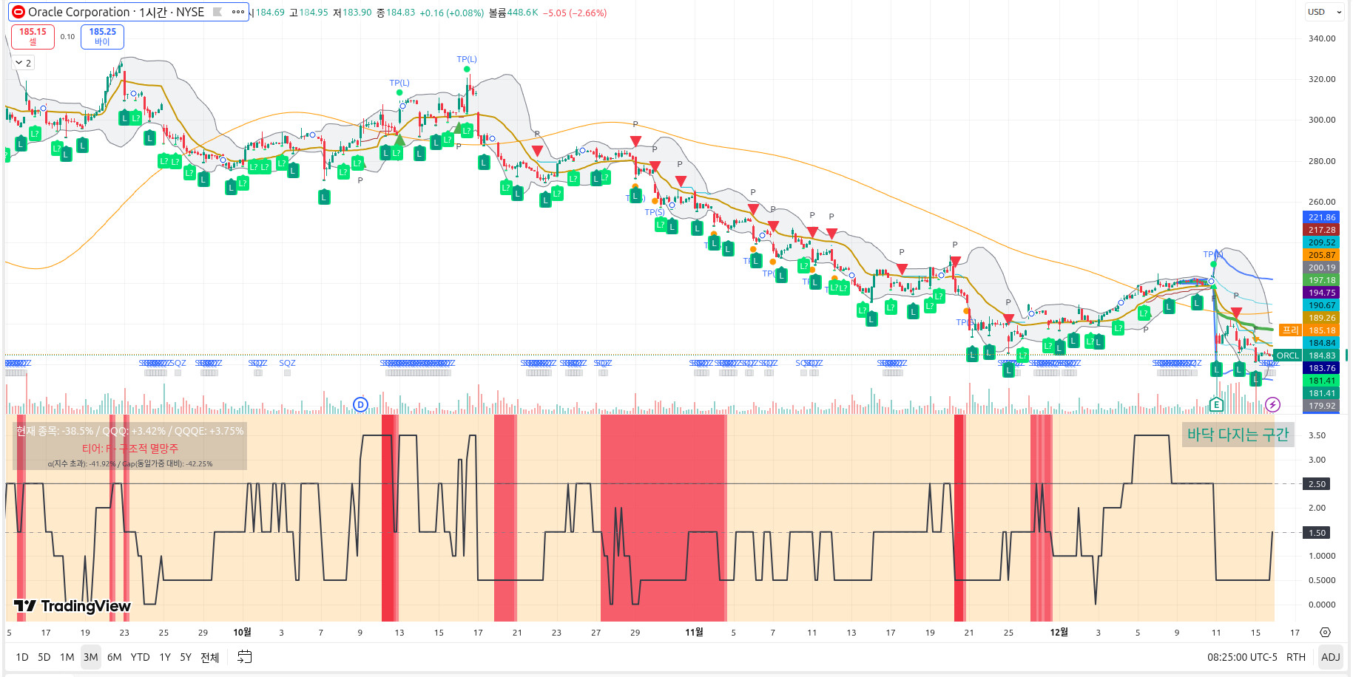Image resolution: width=1353 pixels, height=677 pixels.
Task: Click the '바닥 다지는 구간' status label
Action: 1238,435
